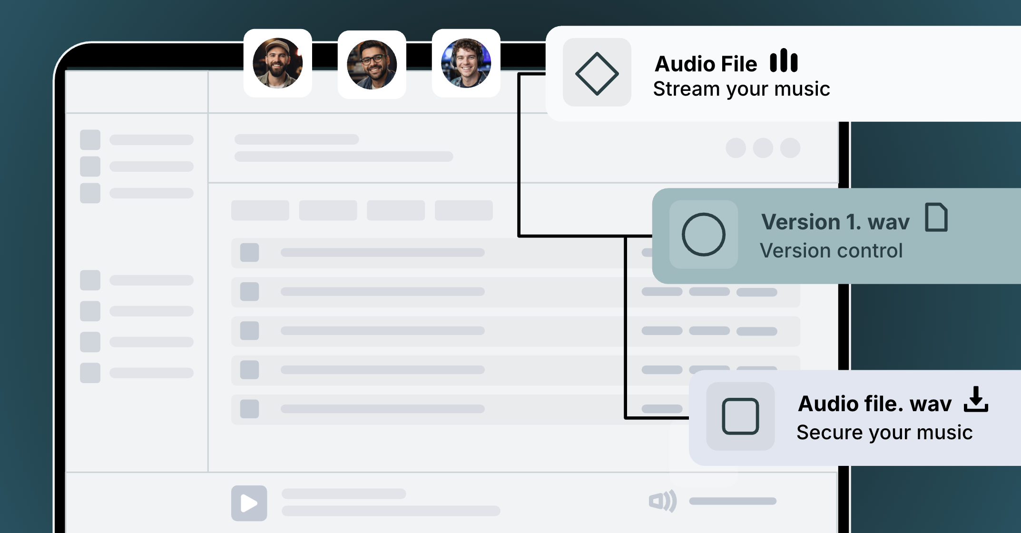Screen dimensions: 1021x533
Task: Tick the checkbox square in last list row
Action: (x=249, y=409)
